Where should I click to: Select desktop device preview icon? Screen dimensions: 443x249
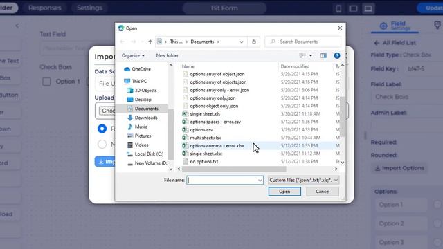coord(368,8)
